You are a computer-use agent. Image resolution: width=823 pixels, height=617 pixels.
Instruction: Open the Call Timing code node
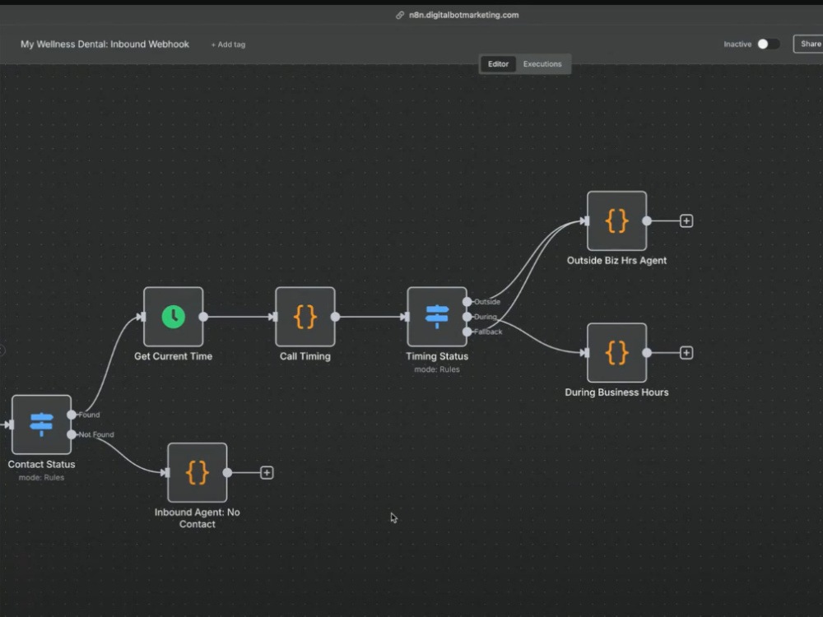[305, 317]
